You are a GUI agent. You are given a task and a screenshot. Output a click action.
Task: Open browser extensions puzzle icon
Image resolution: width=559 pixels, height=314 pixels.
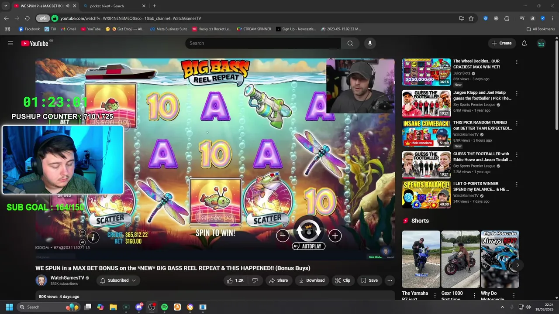507,18
